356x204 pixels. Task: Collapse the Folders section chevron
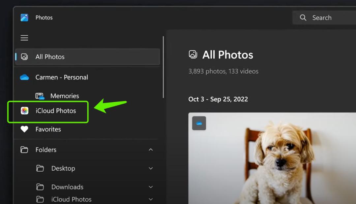pos(151,150)
